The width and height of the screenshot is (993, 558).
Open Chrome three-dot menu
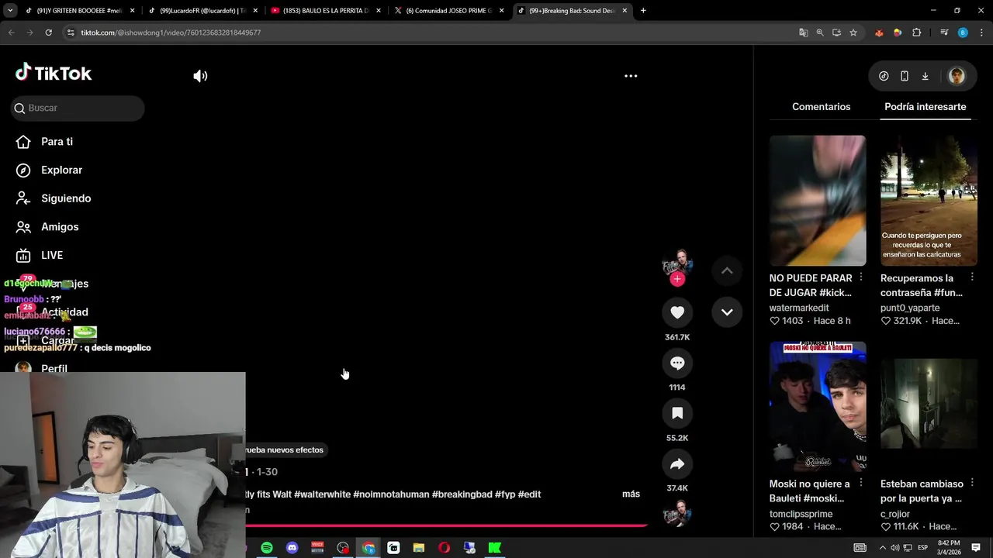tap(981, 33)
